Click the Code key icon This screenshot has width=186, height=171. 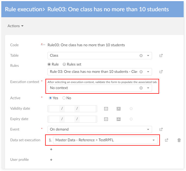(x=43, y=45)
